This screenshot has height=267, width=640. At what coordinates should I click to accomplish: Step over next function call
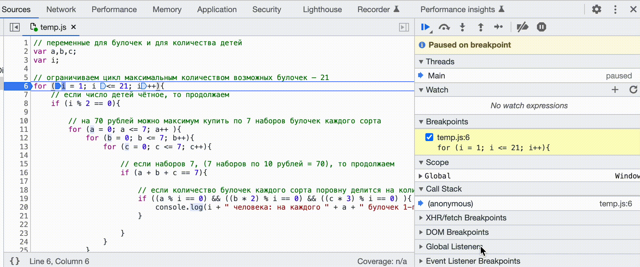tap(444, 27)
